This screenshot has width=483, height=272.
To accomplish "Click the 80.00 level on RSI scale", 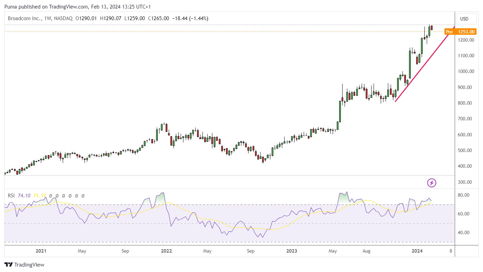I will click(464, 195).
